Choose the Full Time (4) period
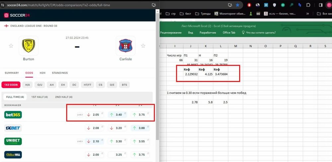The image size is (332, 162). tap(15, 97)
